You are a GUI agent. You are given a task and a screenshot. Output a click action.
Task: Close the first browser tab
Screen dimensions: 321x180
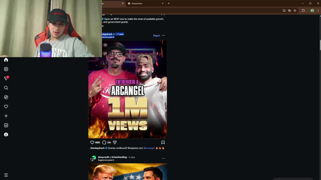123,3
